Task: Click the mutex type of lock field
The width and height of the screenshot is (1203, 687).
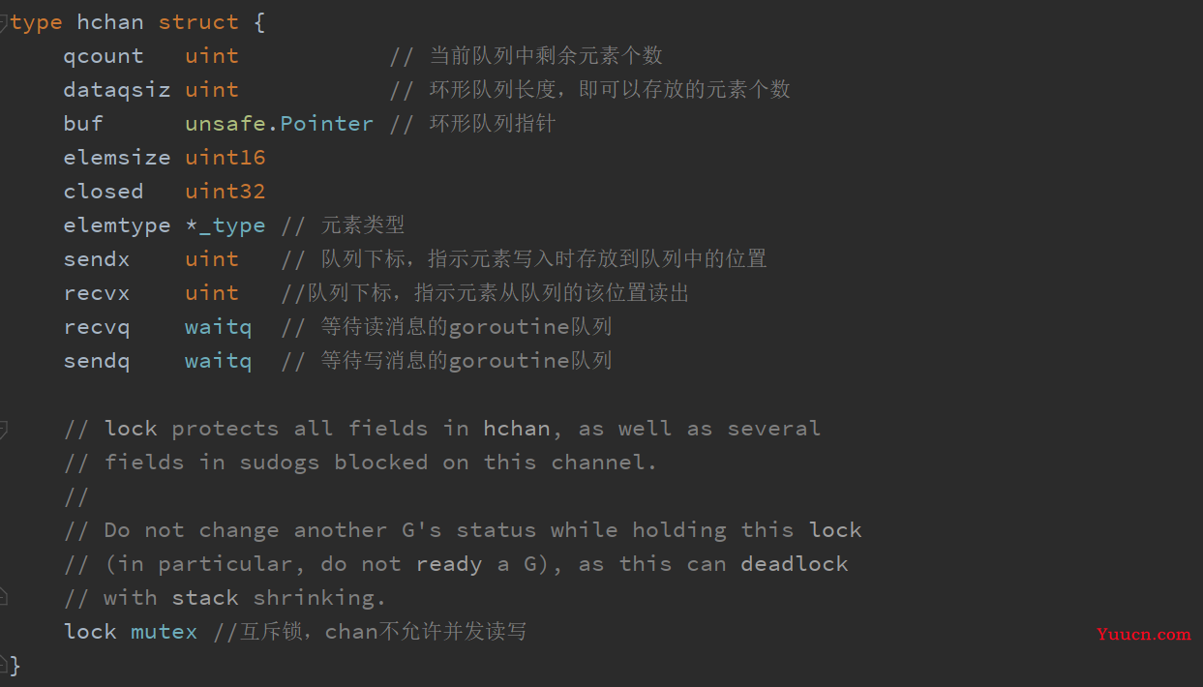Action: point(164,632)
